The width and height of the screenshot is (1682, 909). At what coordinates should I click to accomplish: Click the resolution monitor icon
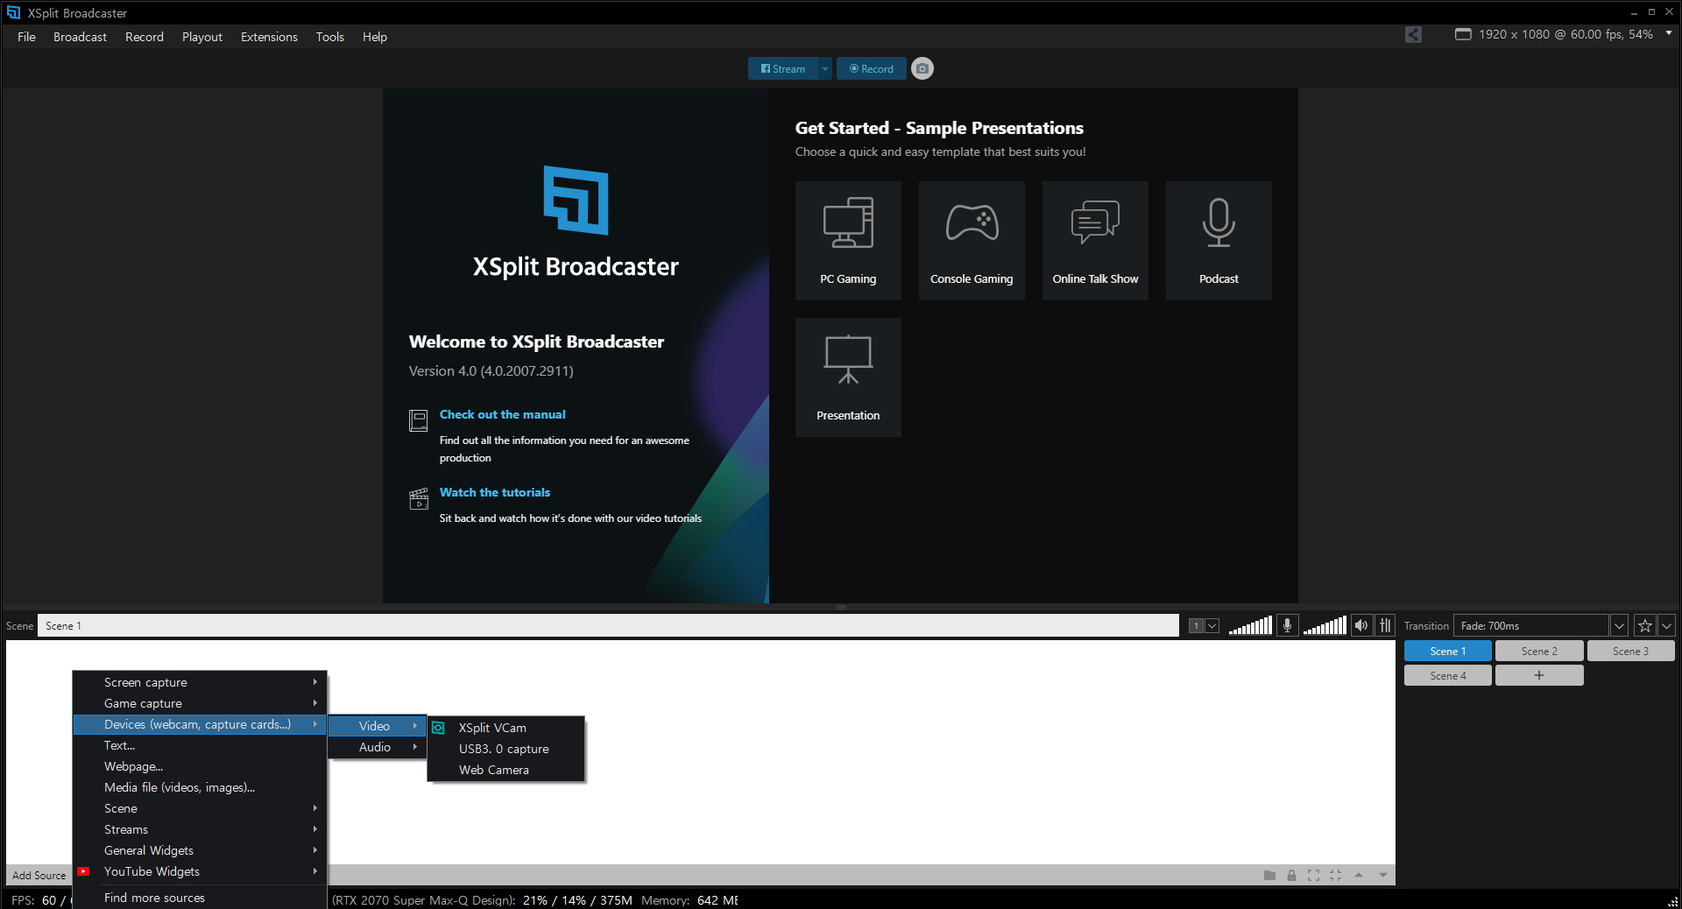tap(1463, 34)
